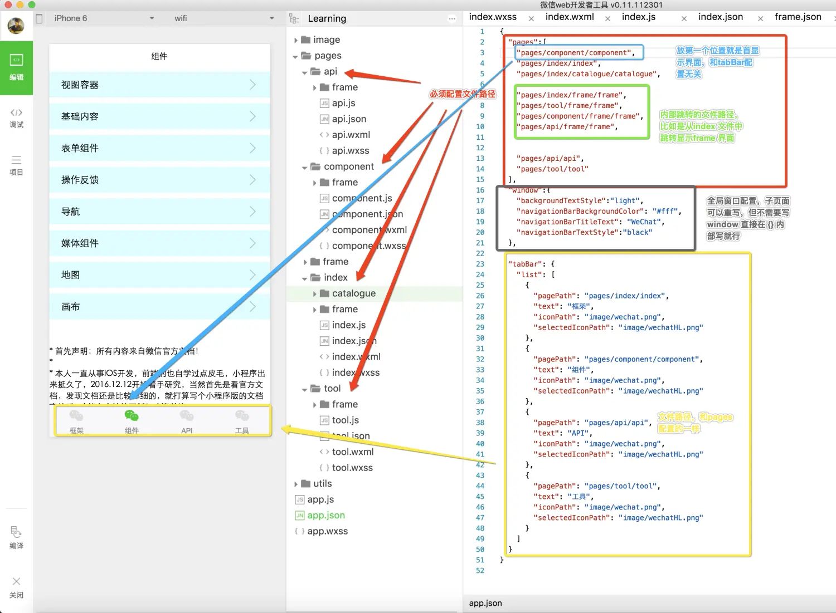Click the 关闭 (close project) sidebar icon
Screen dimensions: 836x613
click(16, 587)
